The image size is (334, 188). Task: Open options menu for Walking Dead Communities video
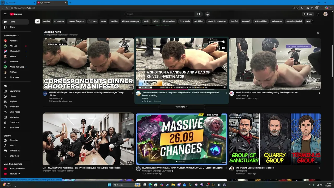319,168
